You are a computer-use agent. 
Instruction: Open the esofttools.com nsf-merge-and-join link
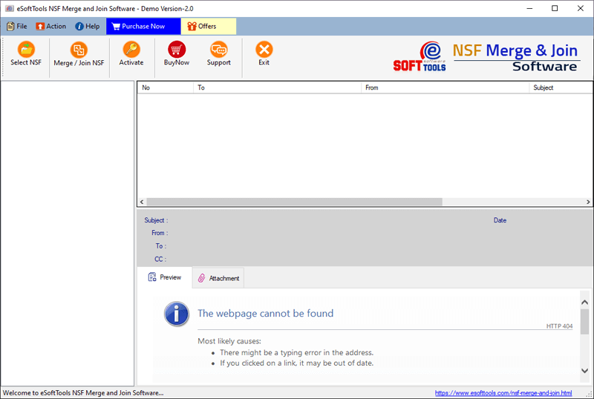[503, 393]
